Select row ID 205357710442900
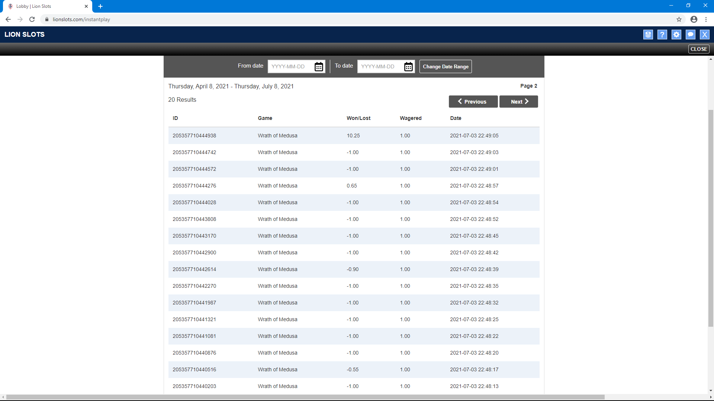 (354, 252)
